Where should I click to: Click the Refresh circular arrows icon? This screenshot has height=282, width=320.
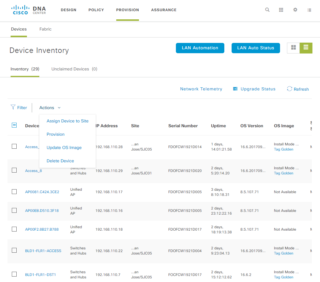click(x=289, y=89)
